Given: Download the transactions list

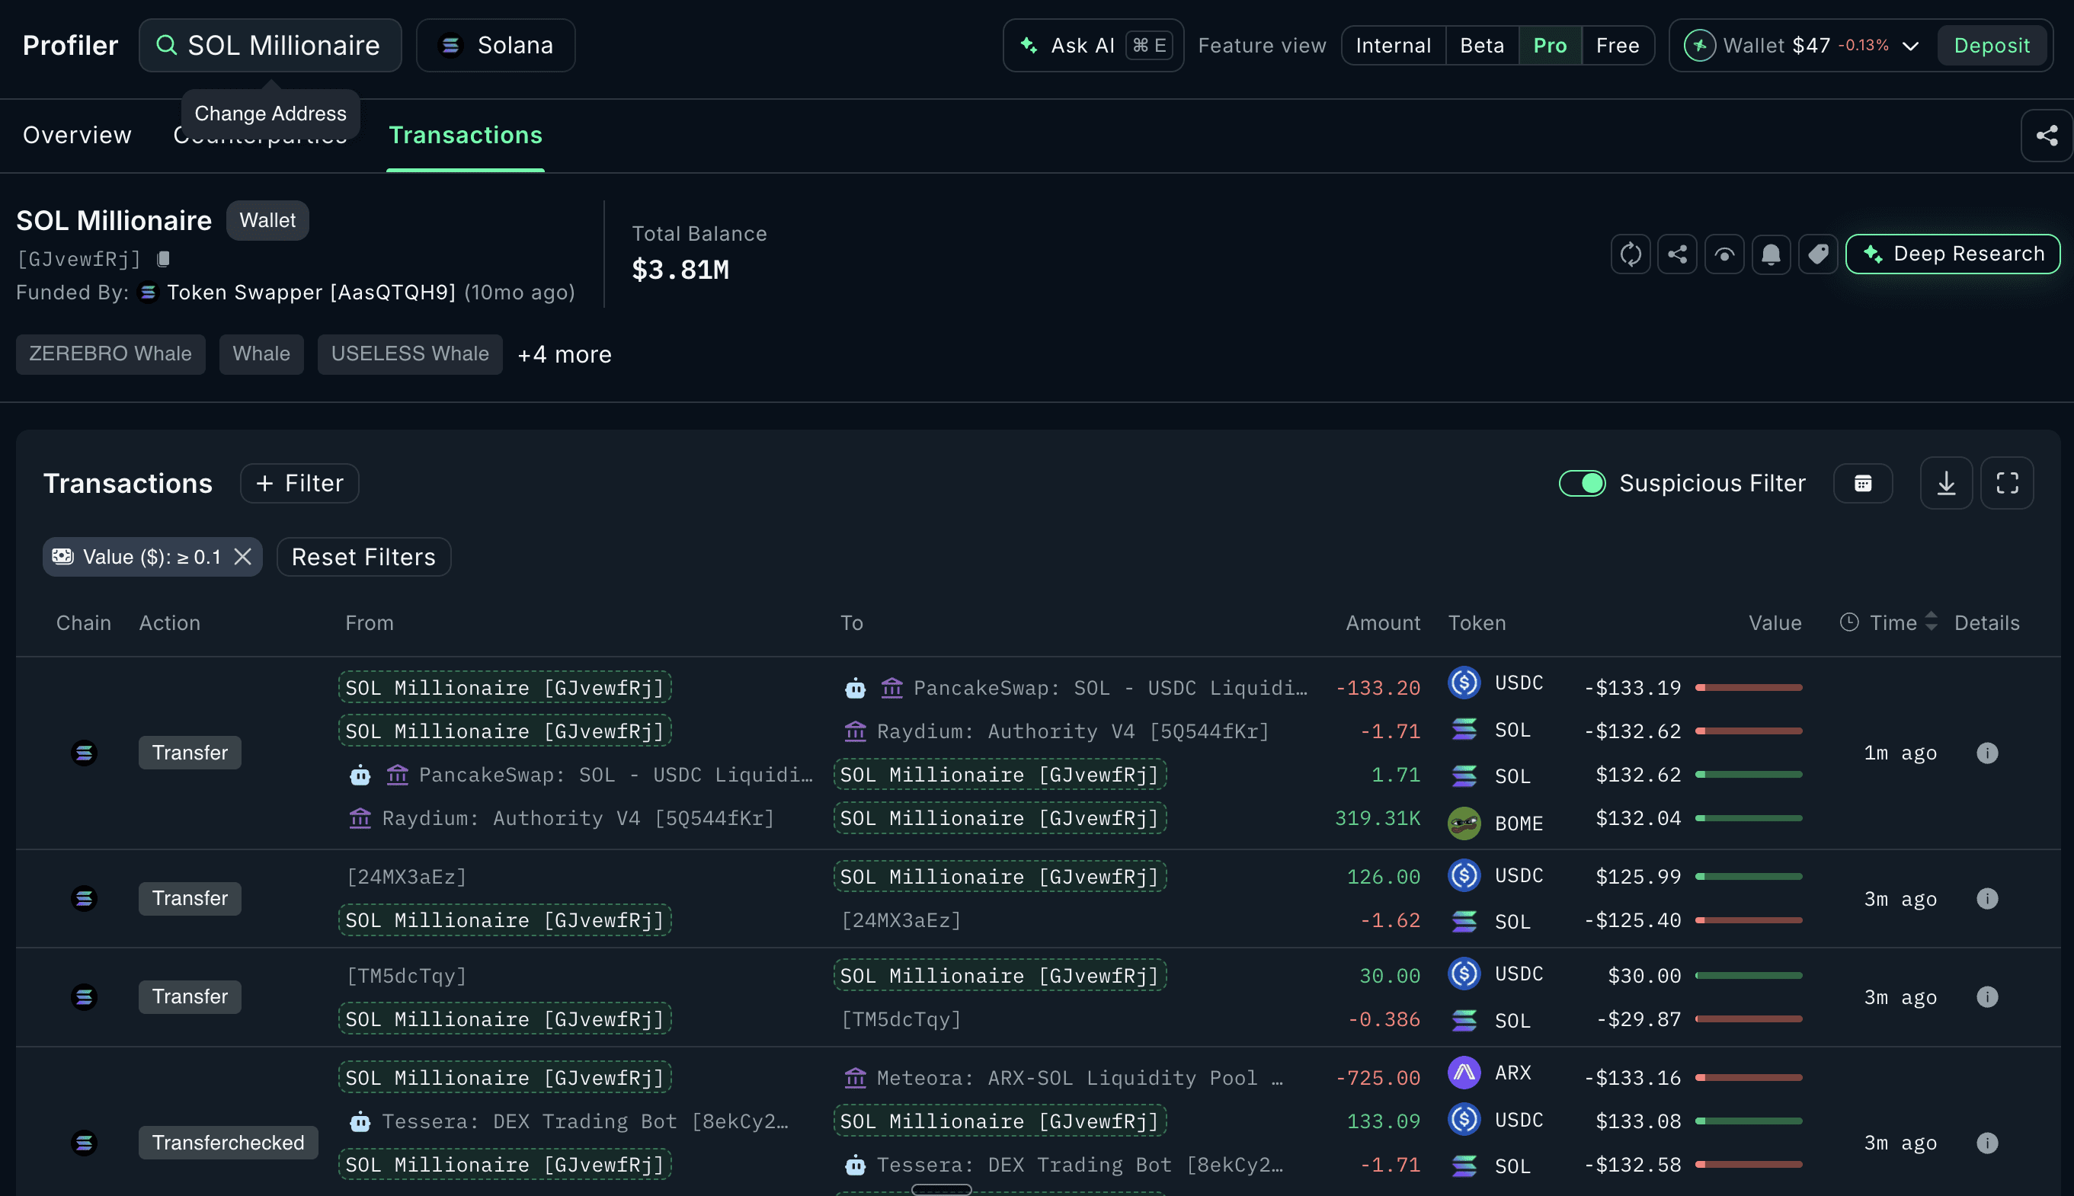Looking at the screenshot, I should tap(1946, 483).
